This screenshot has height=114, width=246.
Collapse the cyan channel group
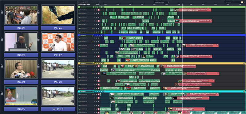click(x=79, y=92)
